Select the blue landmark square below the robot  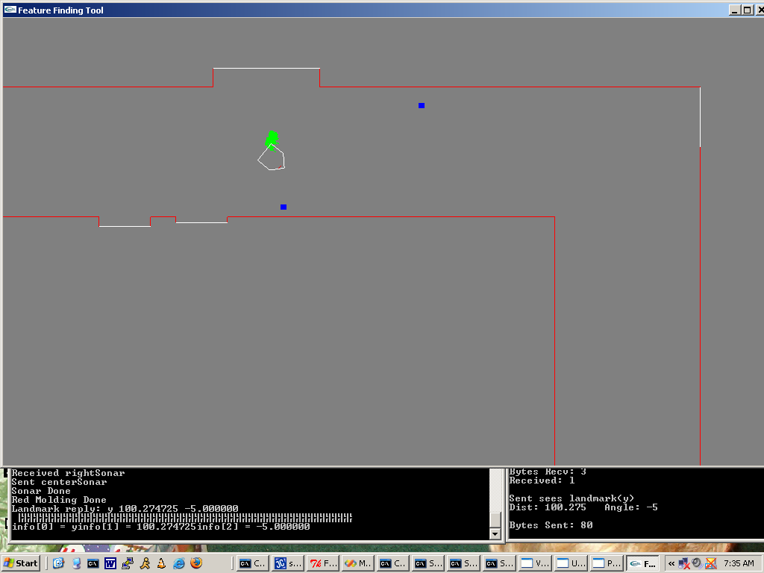(x=284, y=207)
